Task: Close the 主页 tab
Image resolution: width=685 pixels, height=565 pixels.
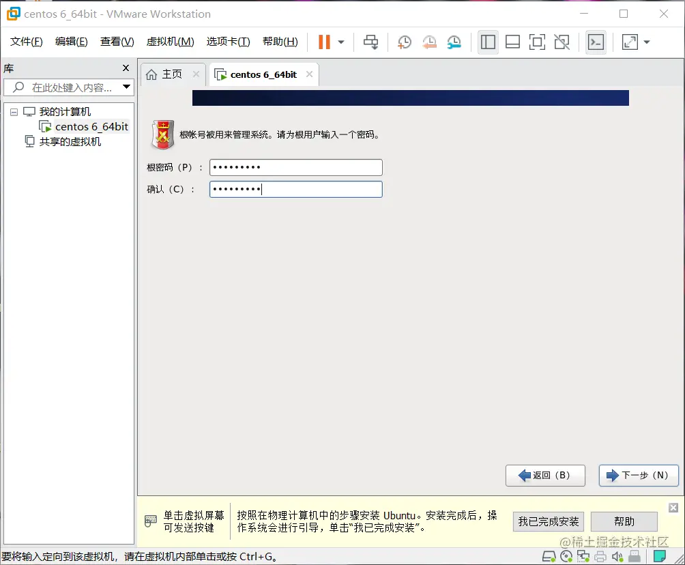Action: 196,74
